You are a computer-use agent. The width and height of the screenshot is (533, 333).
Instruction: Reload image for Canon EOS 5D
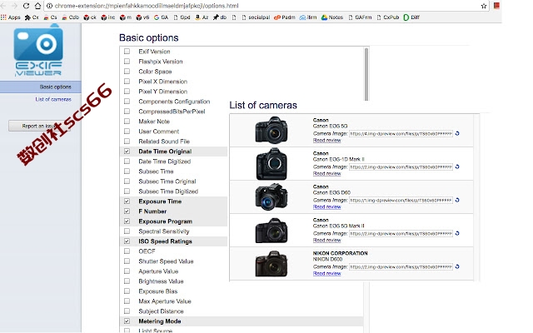click(x=457, y=133)
